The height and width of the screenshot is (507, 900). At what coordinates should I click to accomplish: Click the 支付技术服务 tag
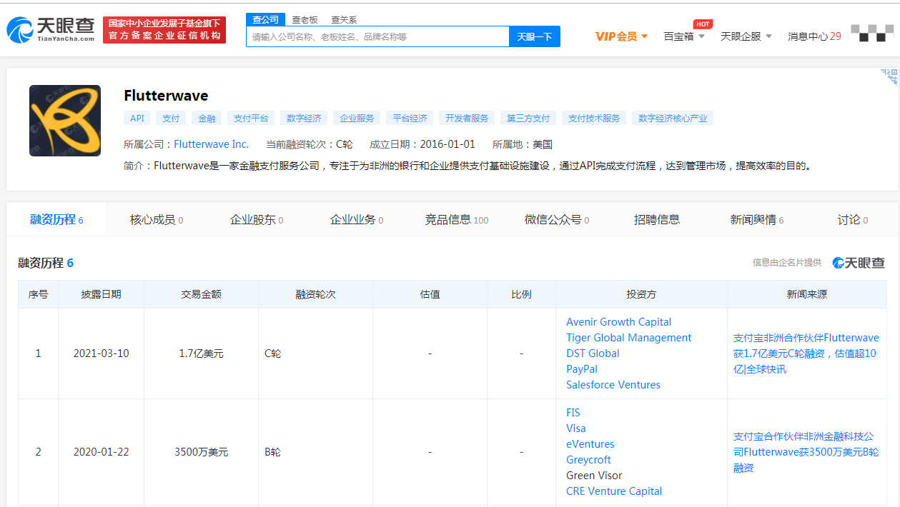(594, 119)
